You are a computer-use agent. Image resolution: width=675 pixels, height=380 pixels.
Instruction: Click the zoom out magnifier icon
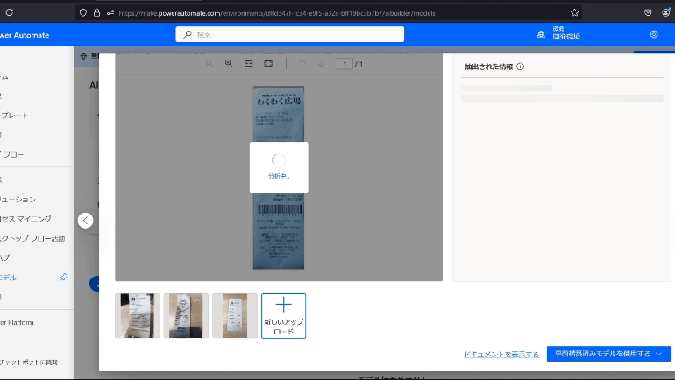(x=210, y=64)
